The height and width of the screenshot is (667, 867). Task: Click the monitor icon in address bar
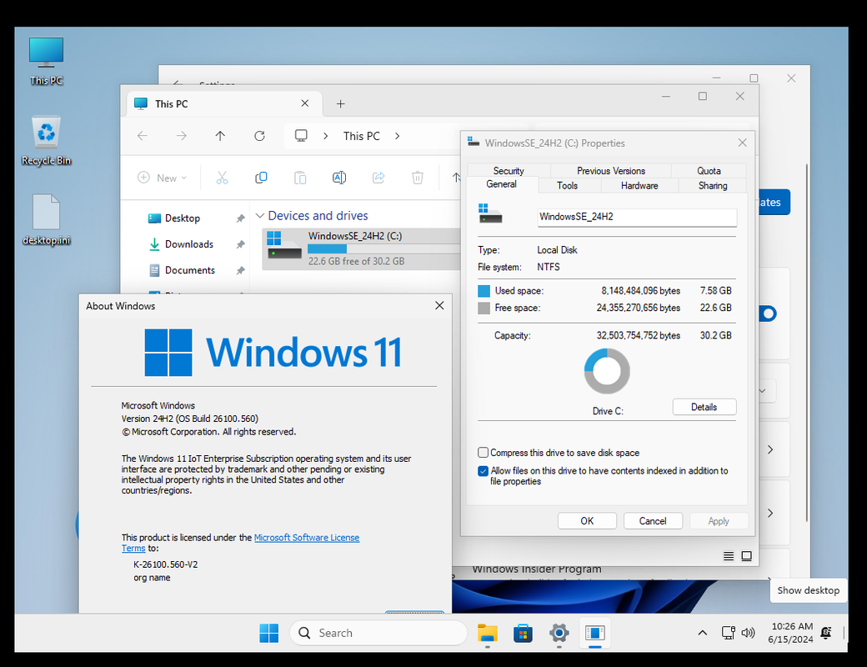(x=301, y=136)
